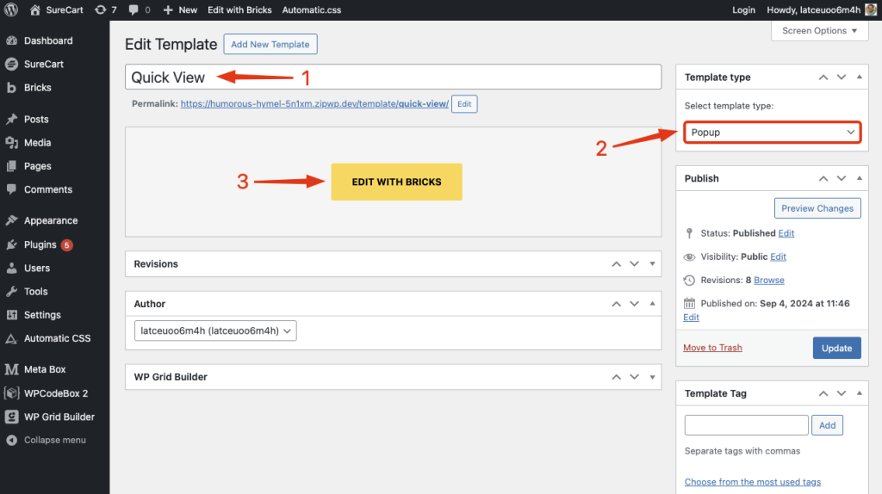Collapse the Template type panel triangle

coord(860,77)
